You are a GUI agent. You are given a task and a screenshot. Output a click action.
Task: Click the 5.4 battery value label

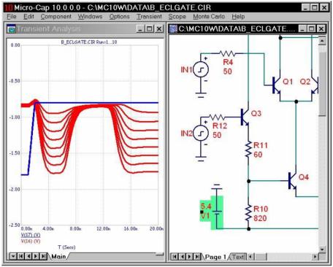(206, 206)
